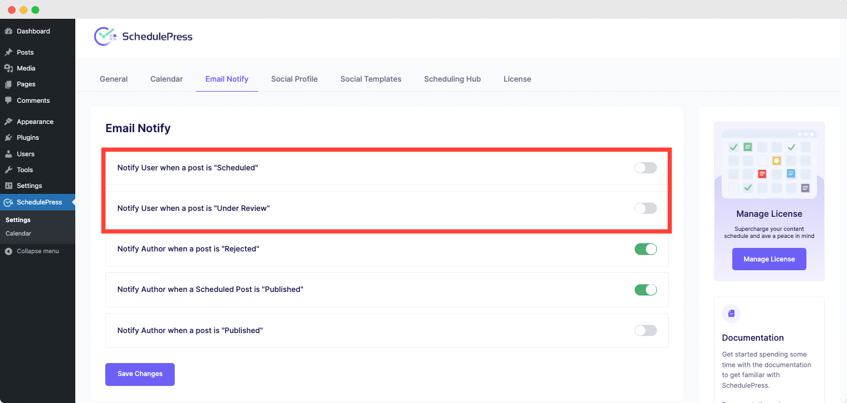
Task: Open the Posts menu item
Action: [38, 52]
